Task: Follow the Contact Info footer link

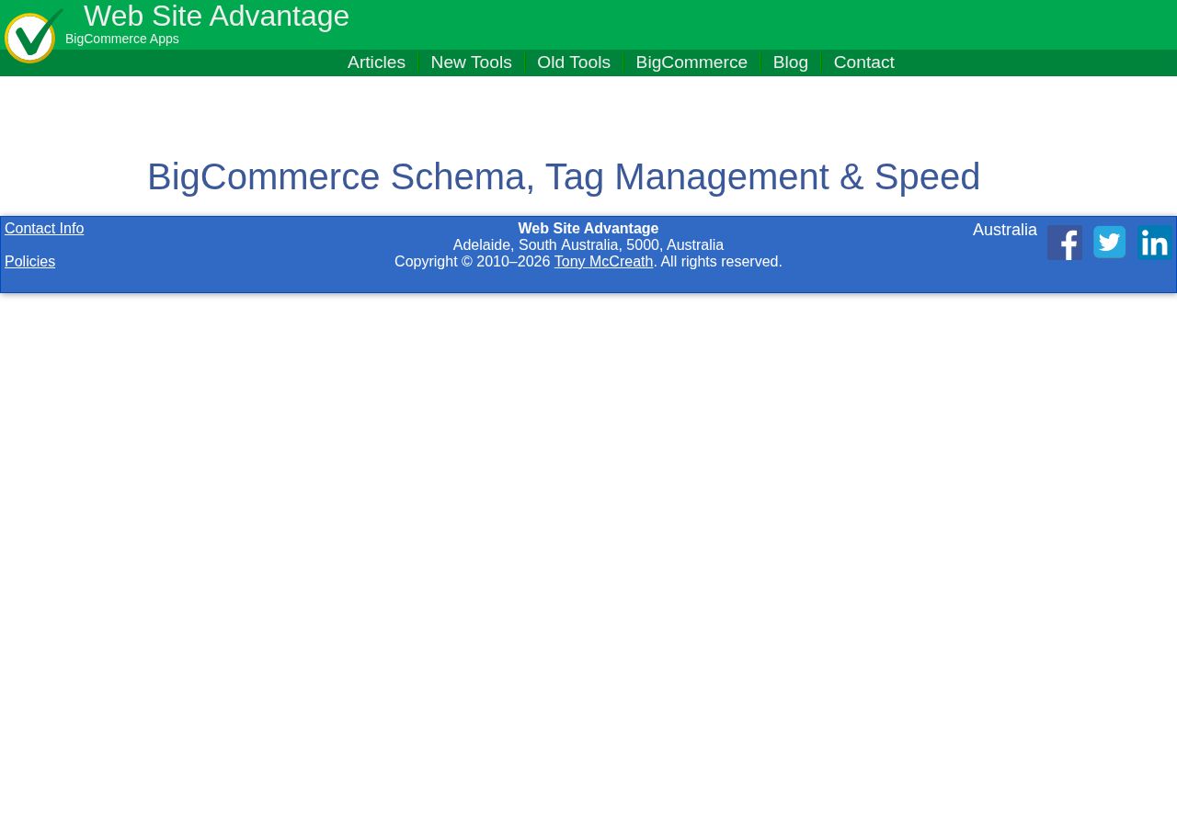Action: pyautogui.click(x=44, y=229)
